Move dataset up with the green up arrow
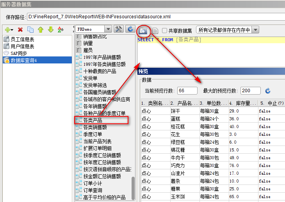The height and width of the screenshot is (202, 285). point(41,30)
